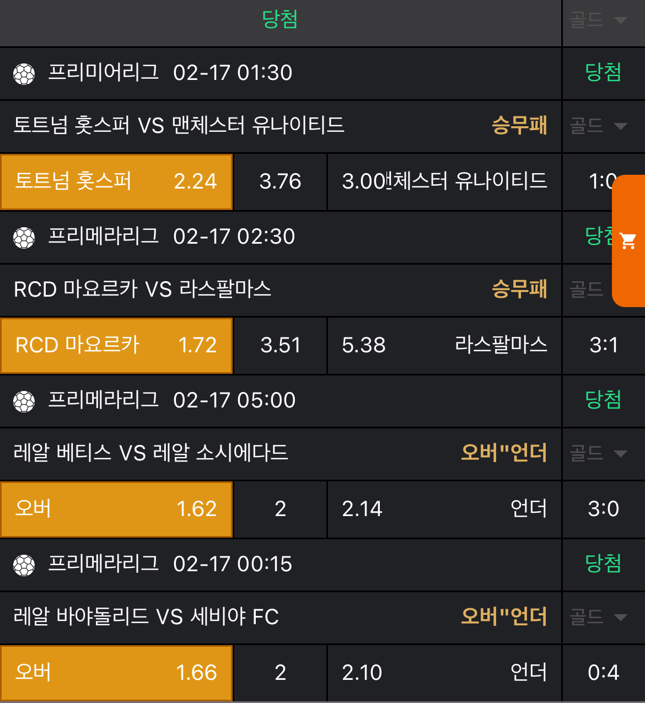Screen dimensions: 645x703
Task: Pick 라스팔마스 5.38 away odds
Action: (x=444, y=345)
